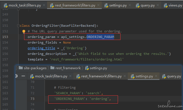Close the top mock_task\filters.py tab

(x=44, y=5)
